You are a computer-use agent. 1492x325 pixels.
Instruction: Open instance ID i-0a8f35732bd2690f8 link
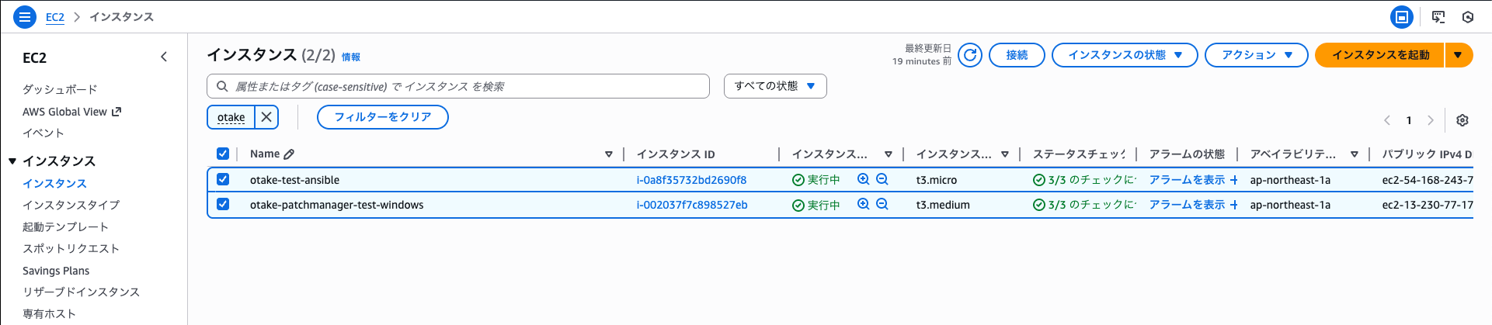[x=691, y=180]
